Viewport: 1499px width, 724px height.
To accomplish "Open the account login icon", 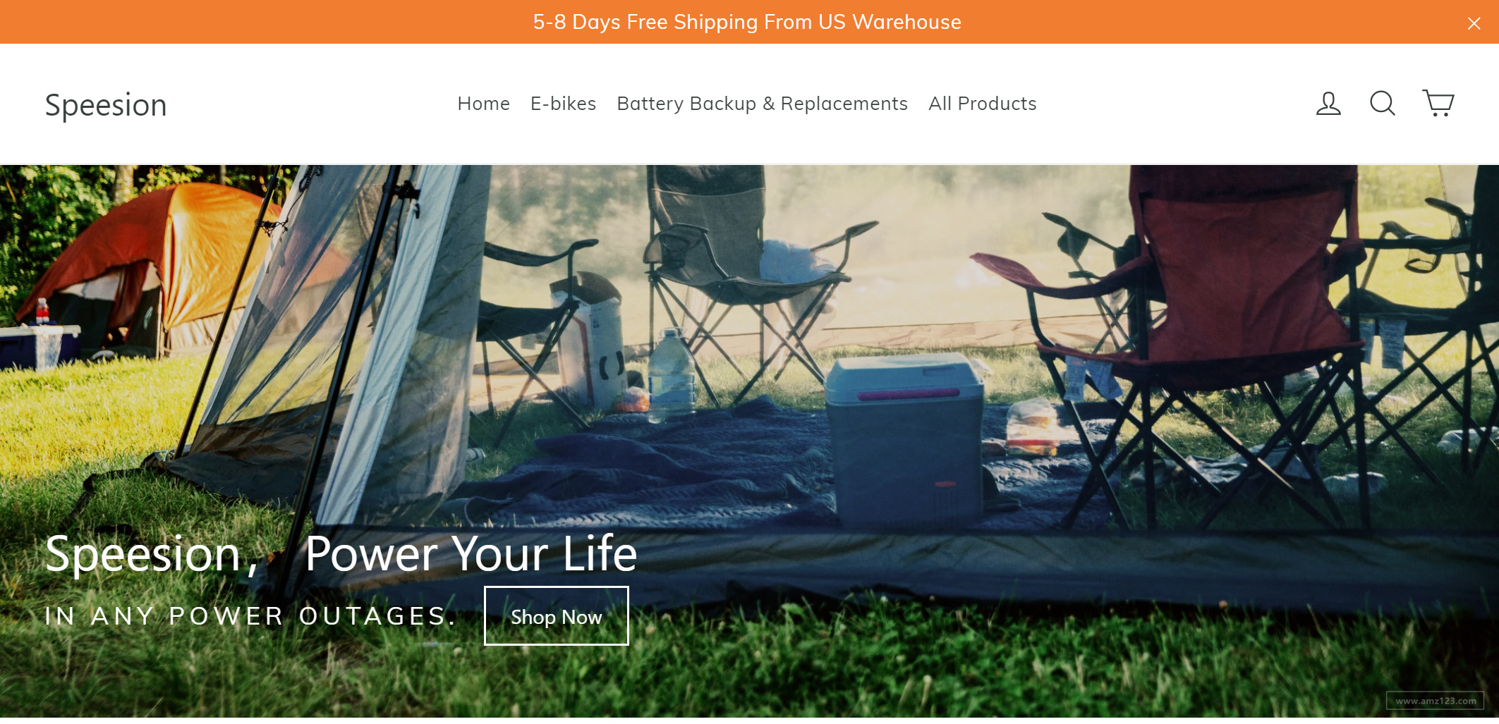I will click(1328, 104).
